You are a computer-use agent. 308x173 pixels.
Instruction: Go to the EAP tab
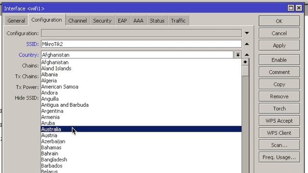coord(122,21)
